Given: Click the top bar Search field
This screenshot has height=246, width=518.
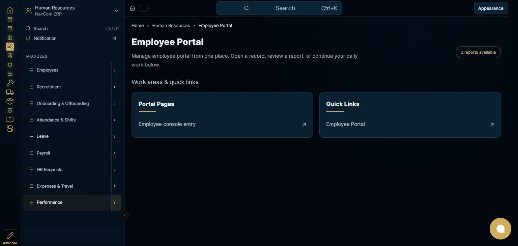Looking at the screenshot, I should click(x=279, y=8).
